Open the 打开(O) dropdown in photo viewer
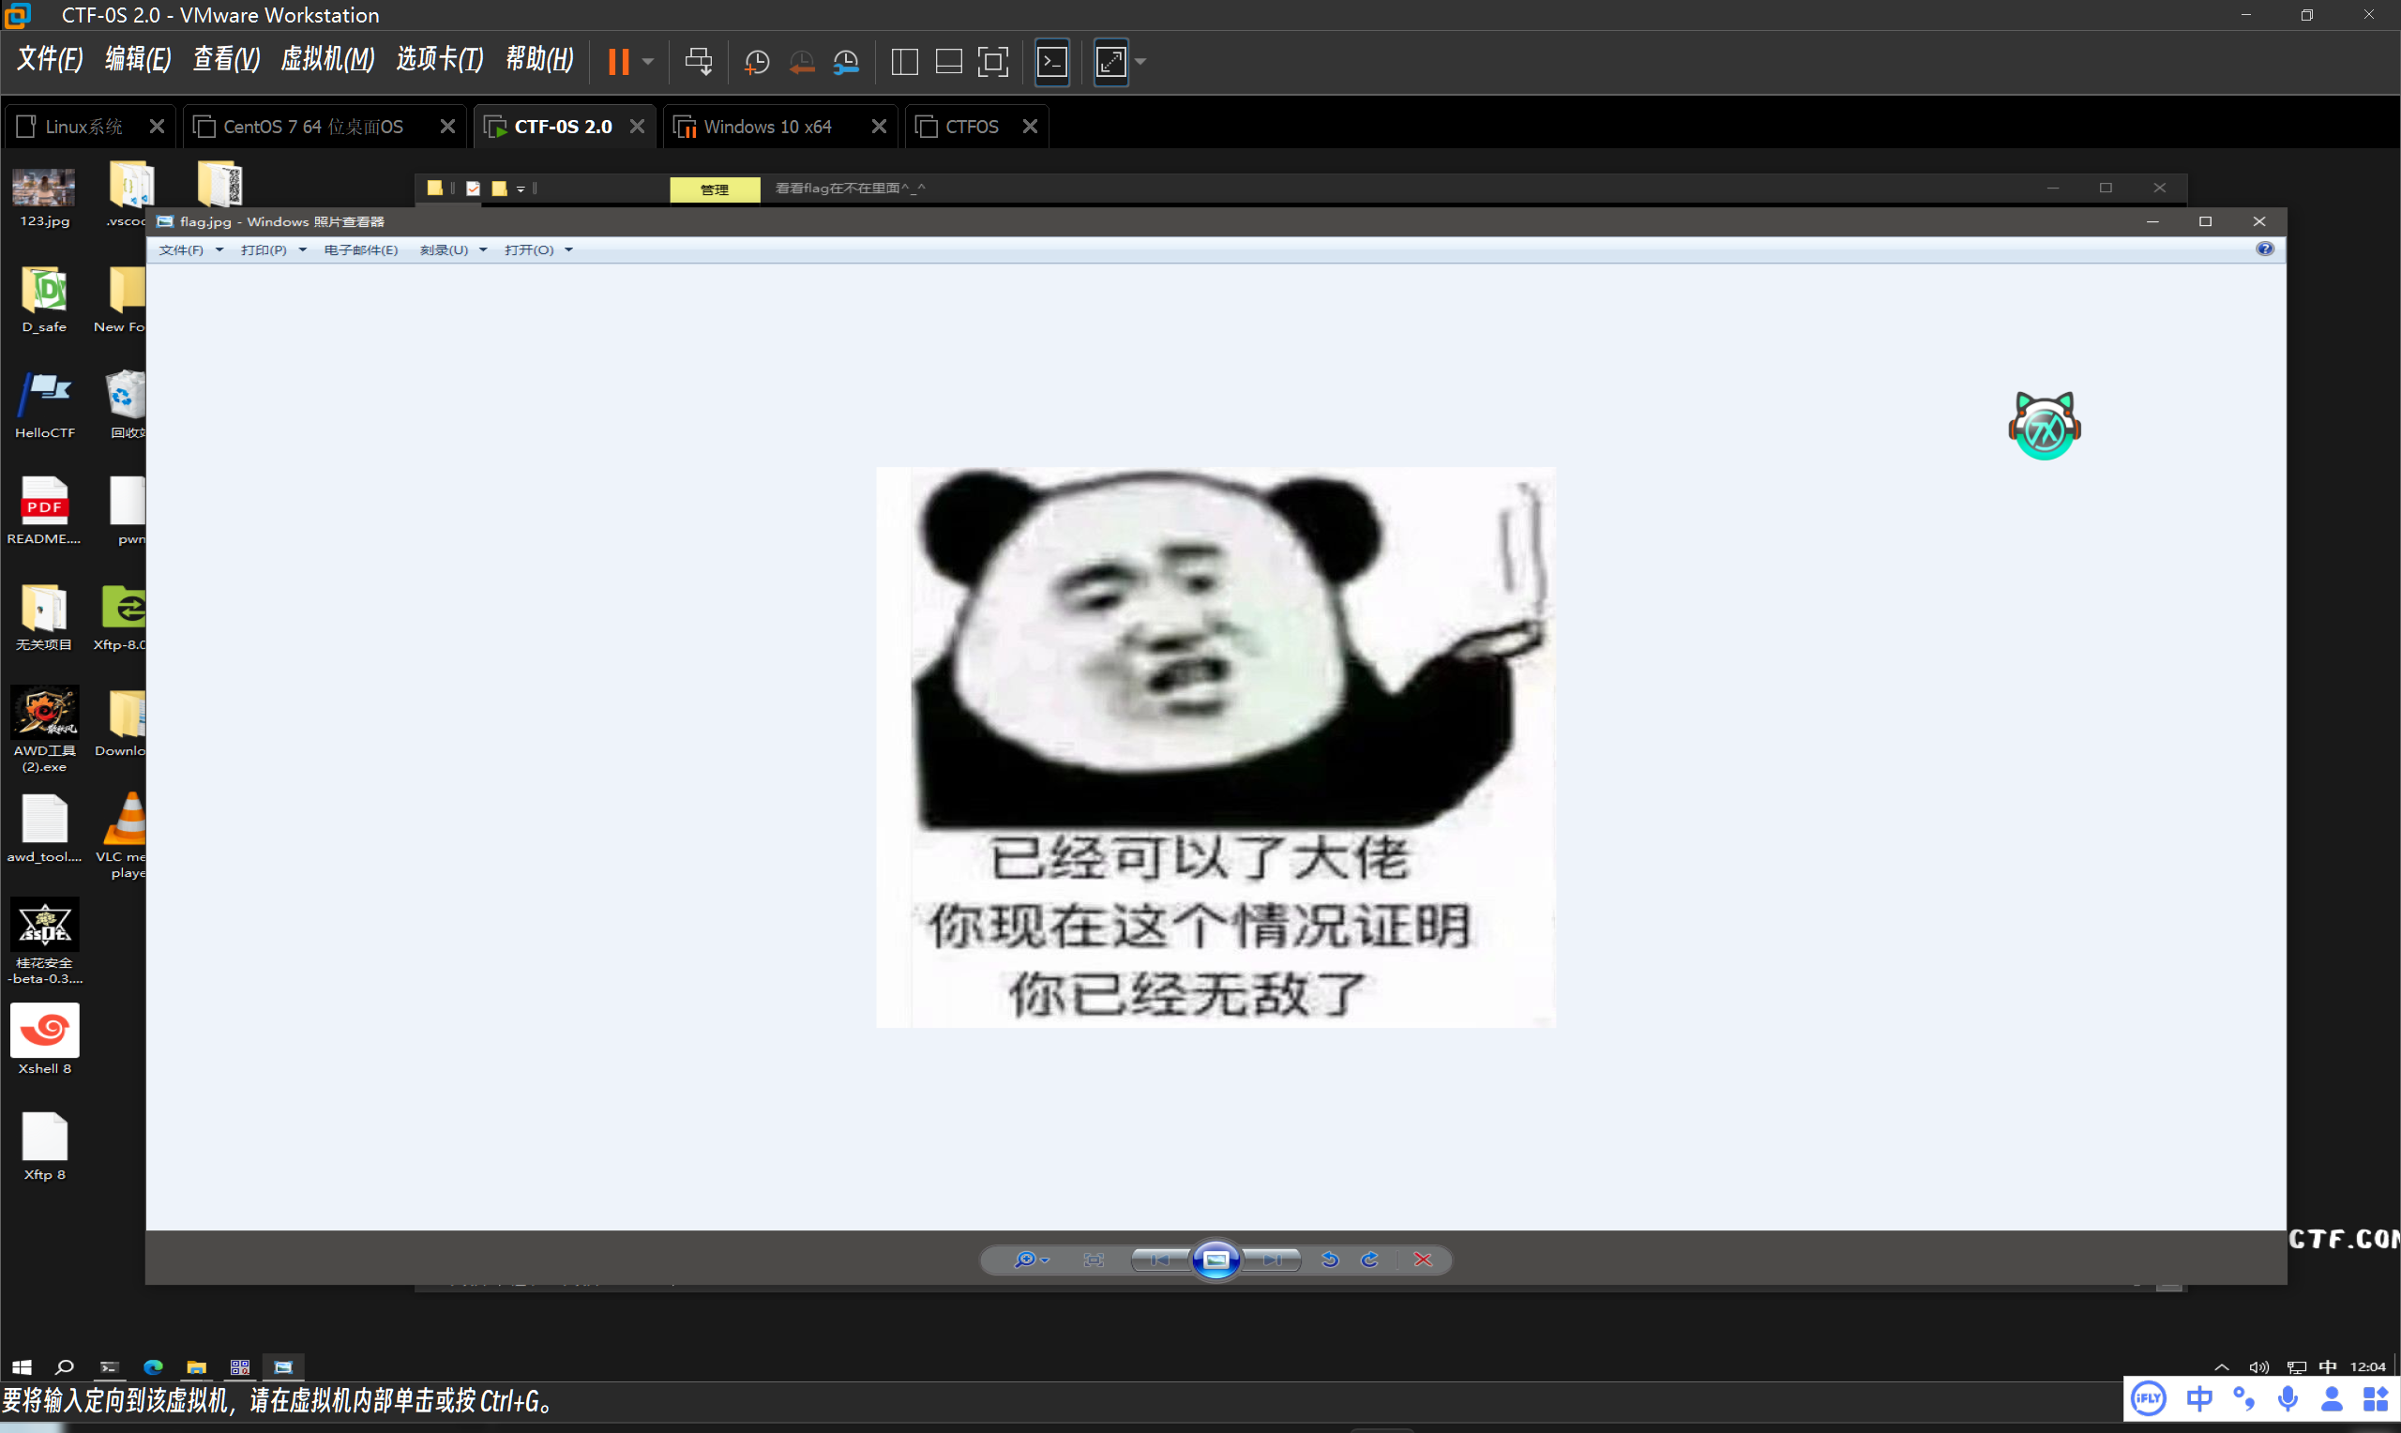 567,250
